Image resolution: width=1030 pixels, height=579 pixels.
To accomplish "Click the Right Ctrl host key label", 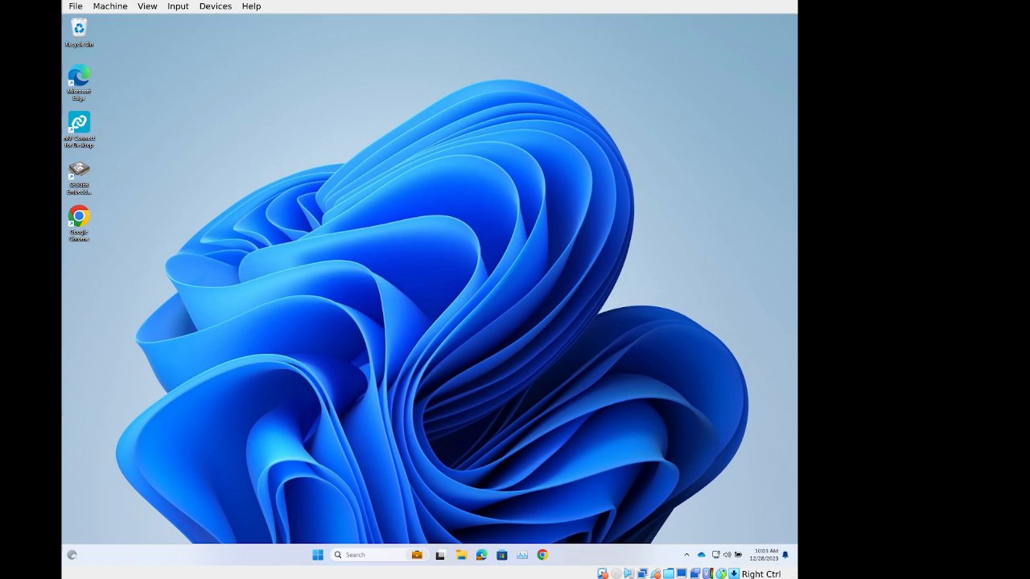I will click(761, 574).
